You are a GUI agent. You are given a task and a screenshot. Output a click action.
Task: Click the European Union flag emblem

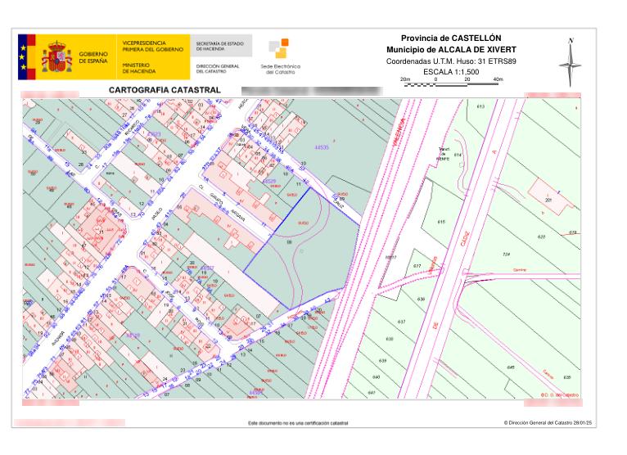coord(27,57)
